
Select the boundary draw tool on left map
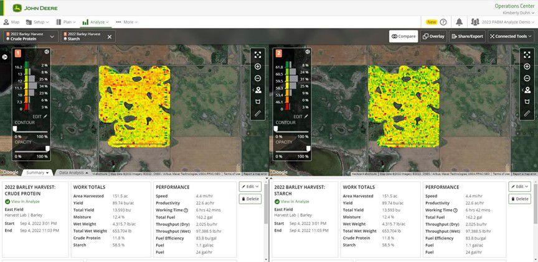258,102
